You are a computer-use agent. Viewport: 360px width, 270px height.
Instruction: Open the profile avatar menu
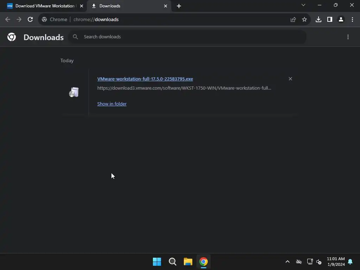[x=341, y=20]
